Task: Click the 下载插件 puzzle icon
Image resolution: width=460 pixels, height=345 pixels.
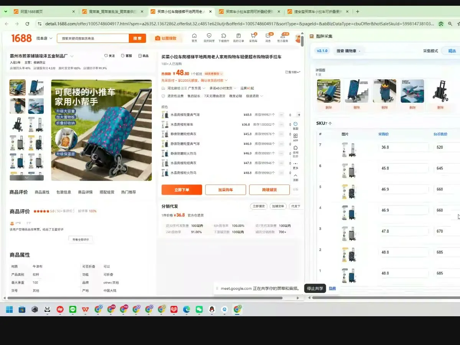Action: (223, 38)
